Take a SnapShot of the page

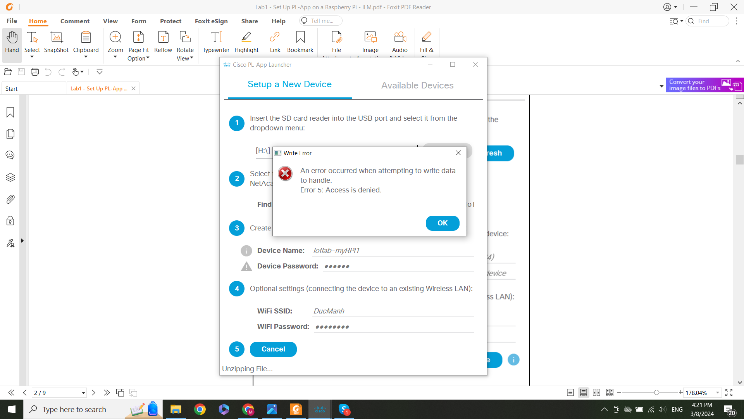(56, 43)
